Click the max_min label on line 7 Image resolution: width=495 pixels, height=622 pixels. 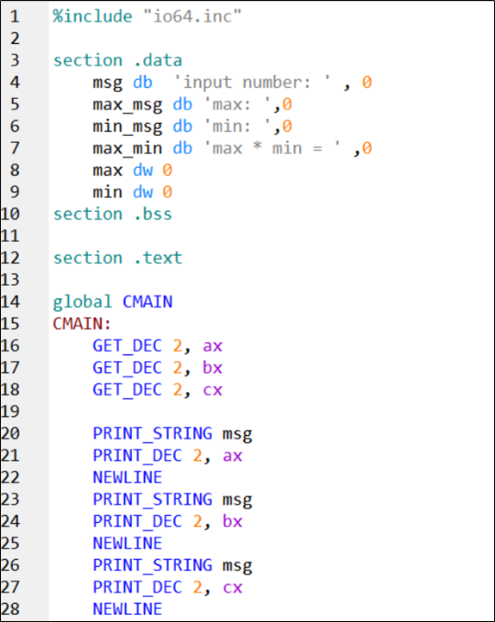pyautogui.click(x=128, y=148)
